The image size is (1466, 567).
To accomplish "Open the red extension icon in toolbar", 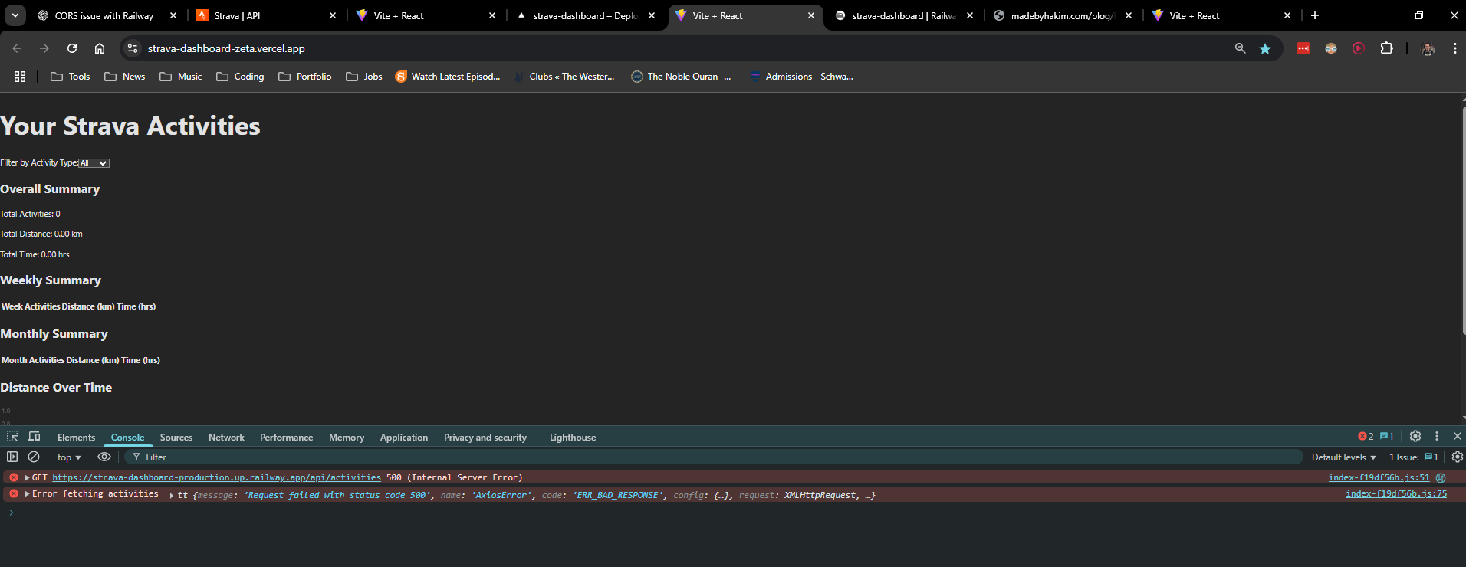I will coord(1303,48).
